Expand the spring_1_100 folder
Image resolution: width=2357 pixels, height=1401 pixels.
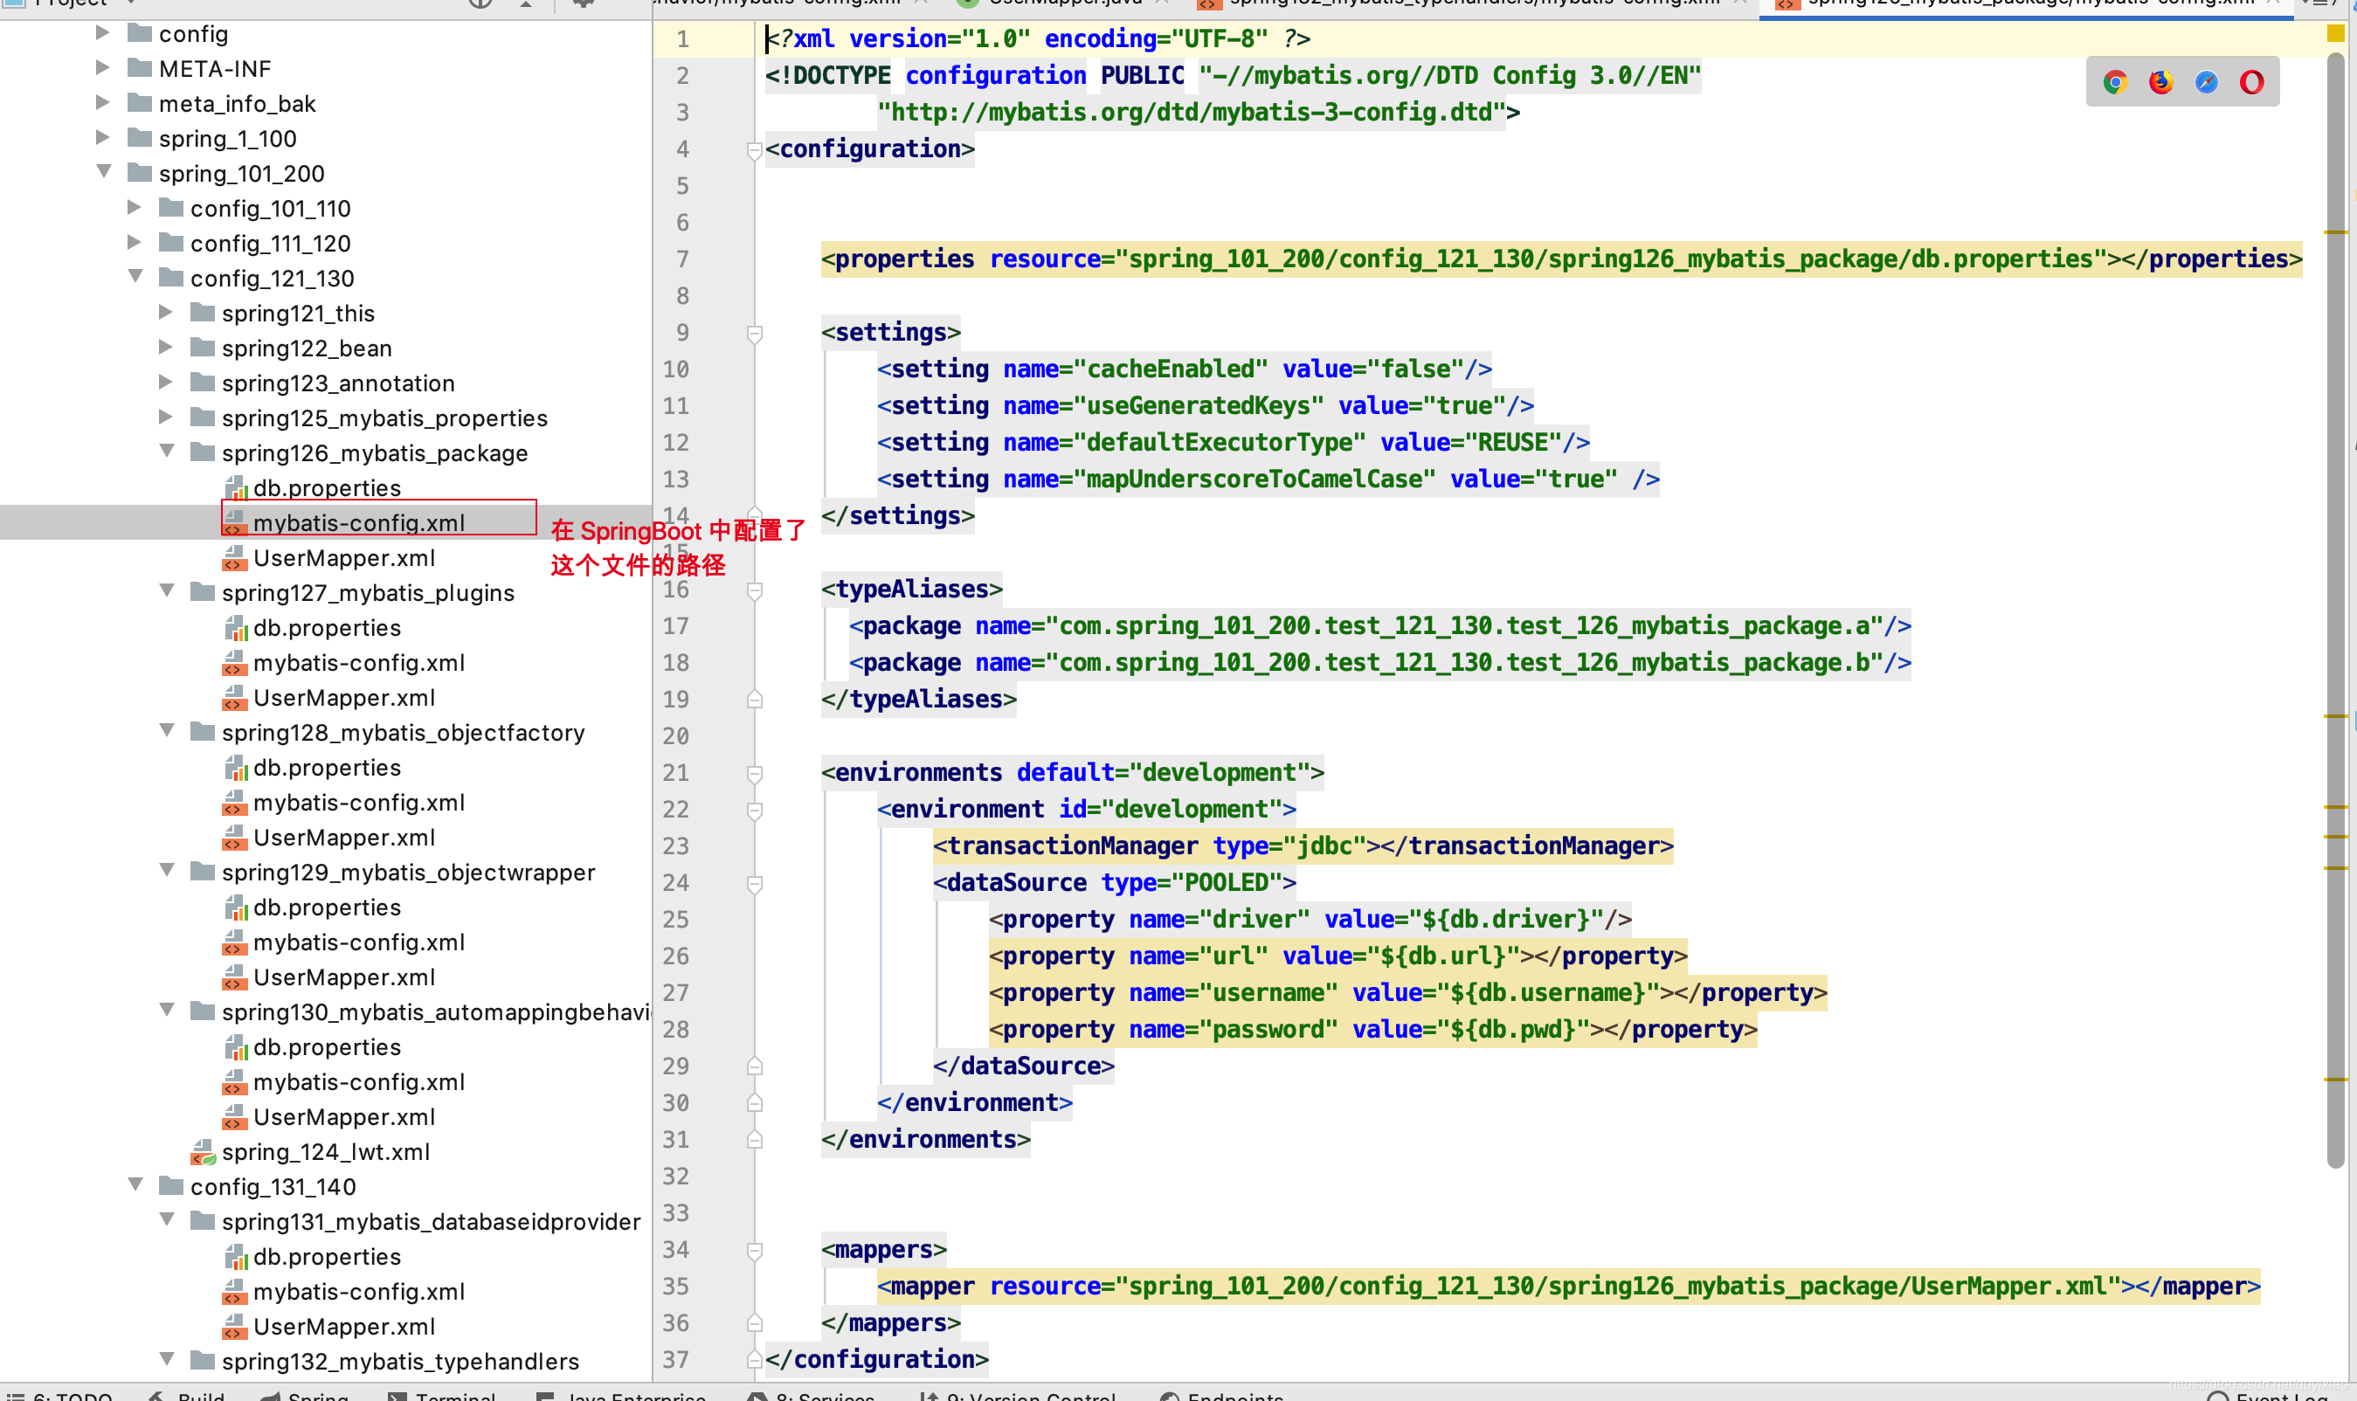point(103,138)
